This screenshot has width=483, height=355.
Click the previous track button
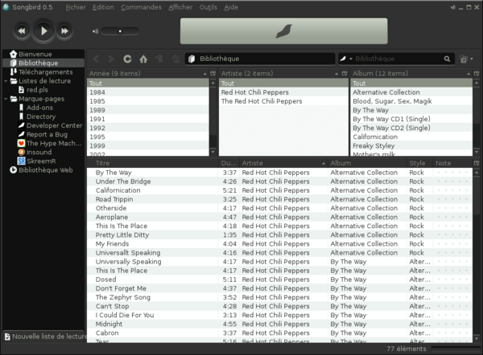click(x=22, y=31)
